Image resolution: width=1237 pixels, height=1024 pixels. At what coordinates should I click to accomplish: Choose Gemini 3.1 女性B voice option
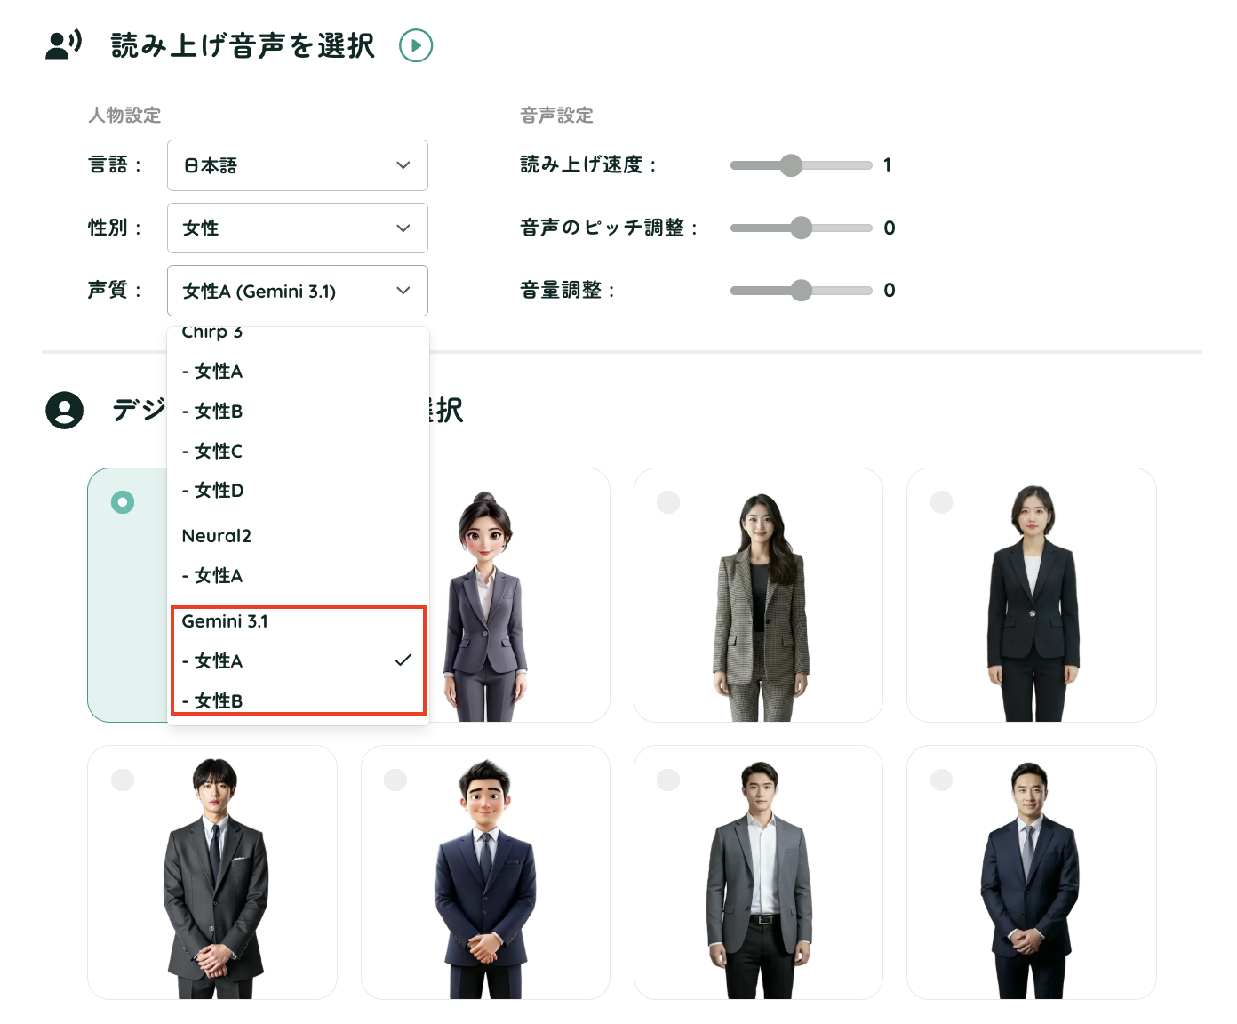[x=298, y=700]
